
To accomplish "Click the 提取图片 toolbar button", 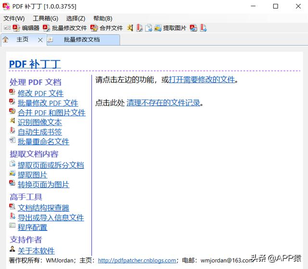I will (170, 28).
